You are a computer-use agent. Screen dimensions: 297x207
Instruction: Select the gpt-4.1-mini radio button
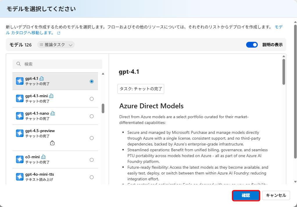(92, 99)
